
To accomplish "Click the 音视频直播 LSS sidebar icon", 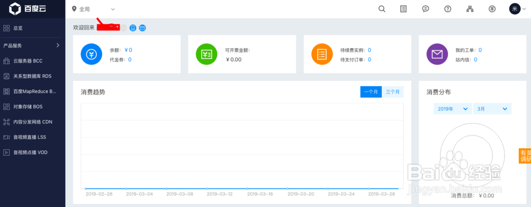I will pos(6,137).
